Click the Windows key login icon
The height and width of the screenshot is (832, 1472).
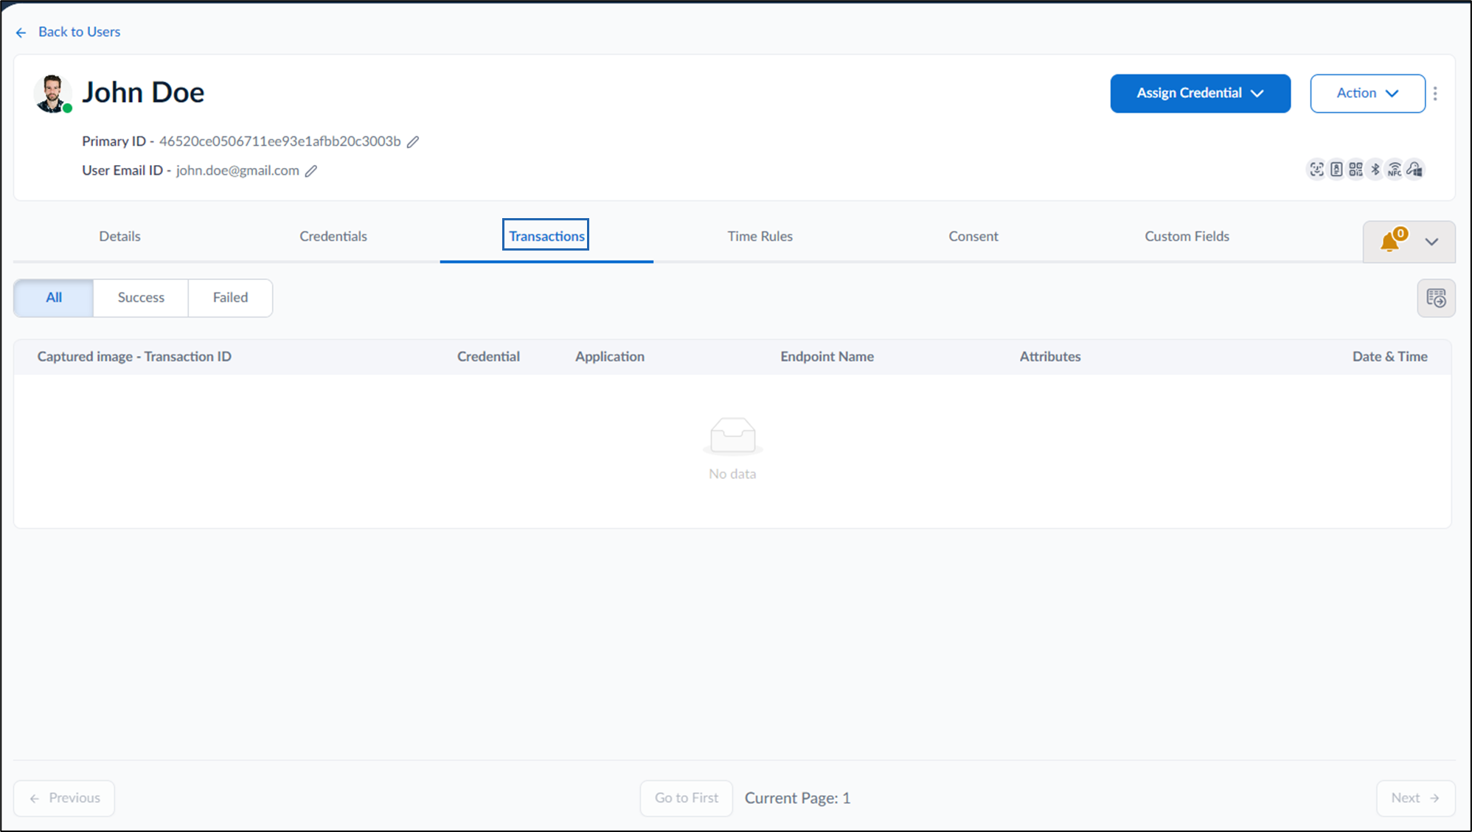[1414, 169]
